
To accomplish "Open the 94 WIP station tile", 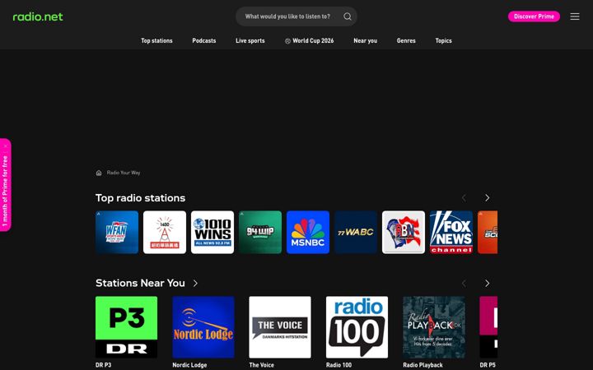I will 260,232.
